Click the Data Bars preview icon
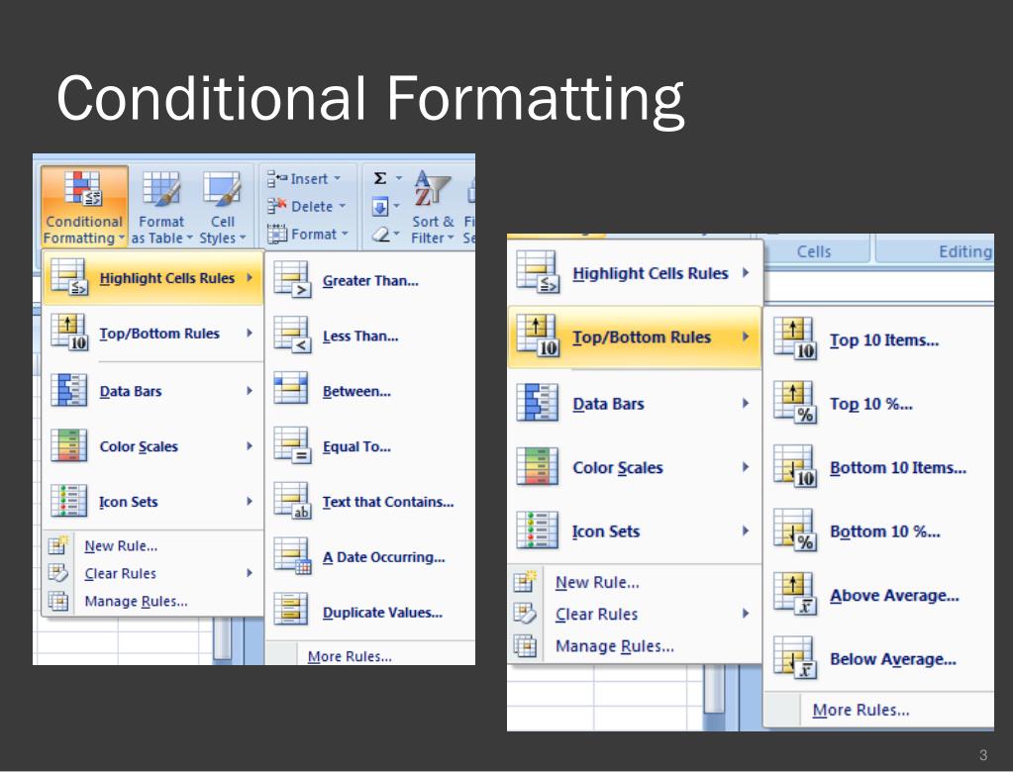This screenshot has height=772, width=1013. 68,390
